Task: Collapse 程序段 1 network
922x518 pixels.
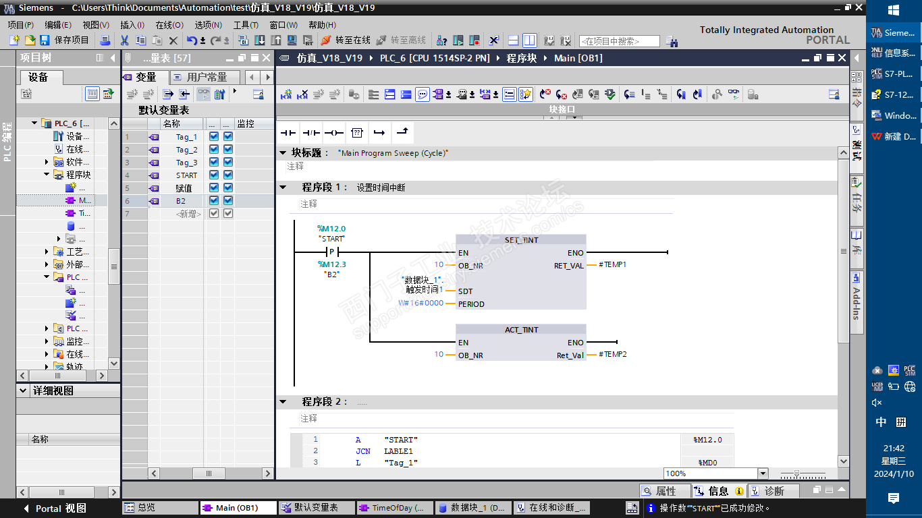Action: (283, 188)
